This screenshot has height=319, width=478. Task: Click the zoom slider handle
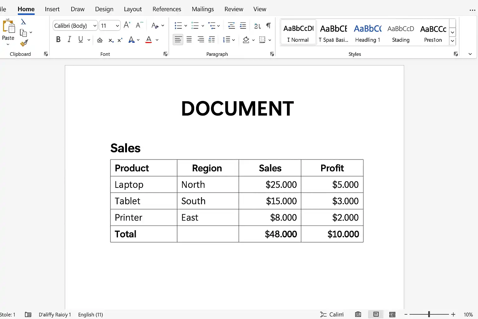(429, 314)
